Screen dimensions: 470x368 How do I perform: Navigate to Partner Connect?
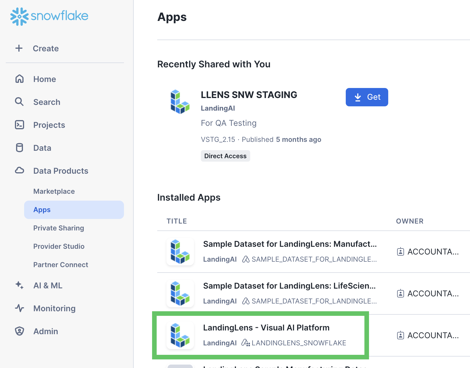point(61,265)
